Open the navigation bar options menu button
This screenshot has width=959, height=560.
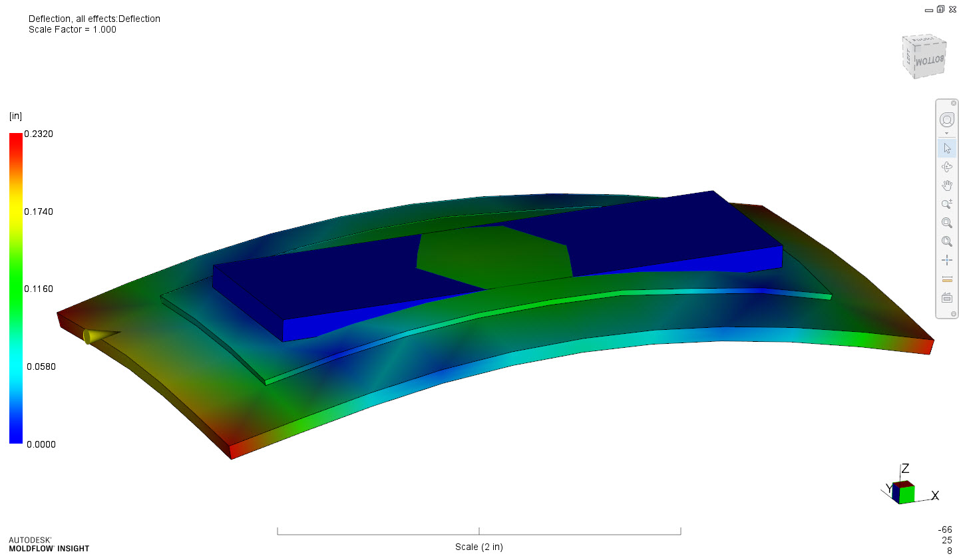tap(954, 314)
